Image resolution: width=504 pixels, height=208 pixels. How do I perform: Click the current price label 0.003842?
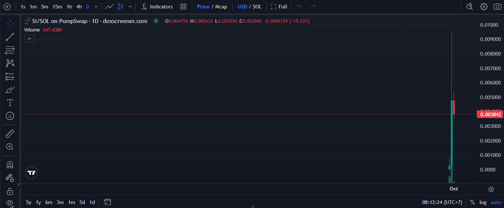[490, 114]
